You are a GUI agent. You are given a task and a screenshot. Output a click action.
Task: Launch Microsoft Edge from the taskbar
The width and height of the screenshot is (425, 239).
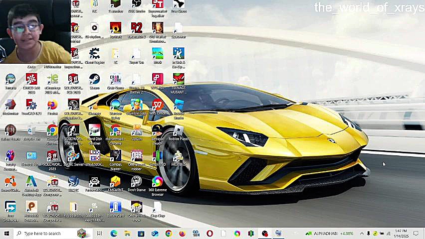(x=114, y=234)
